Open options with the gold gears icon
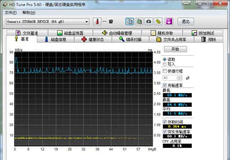The height and width of the screenshot is (160, 230). pos(158,22)
